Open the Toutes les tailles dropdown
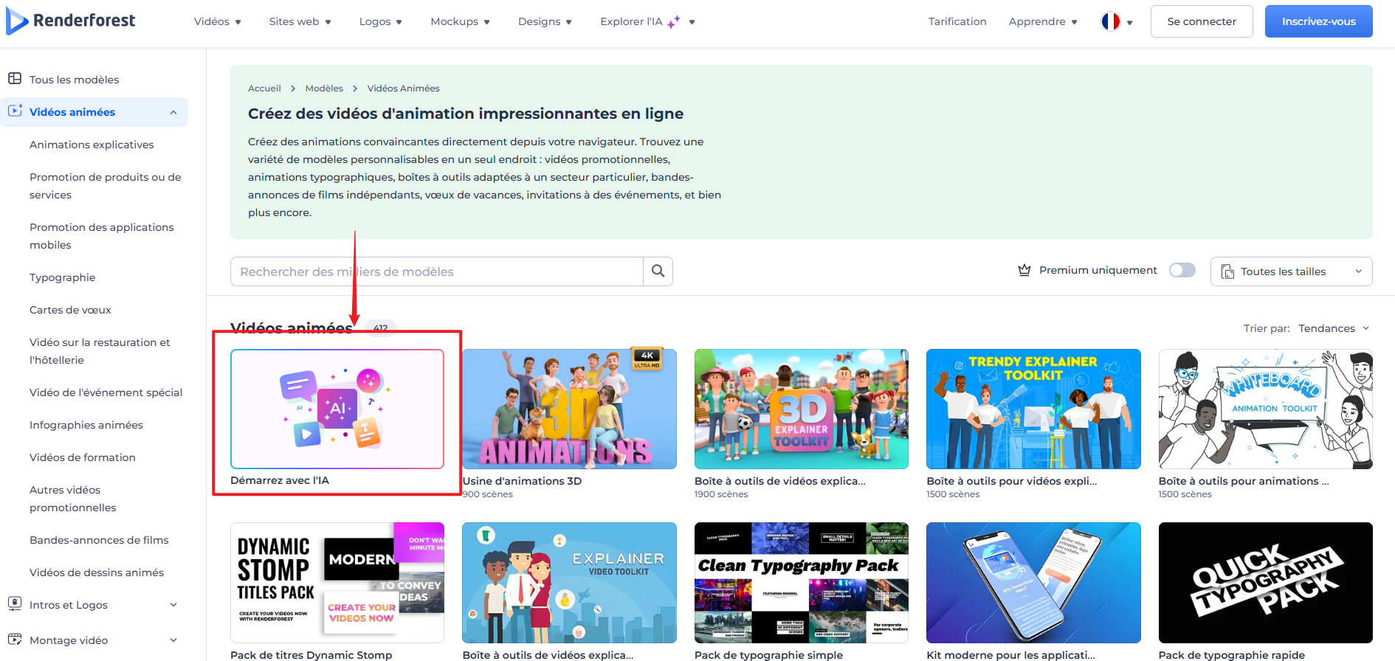This screenshot has width=1395, height=661. click(x=1291, y=271)
